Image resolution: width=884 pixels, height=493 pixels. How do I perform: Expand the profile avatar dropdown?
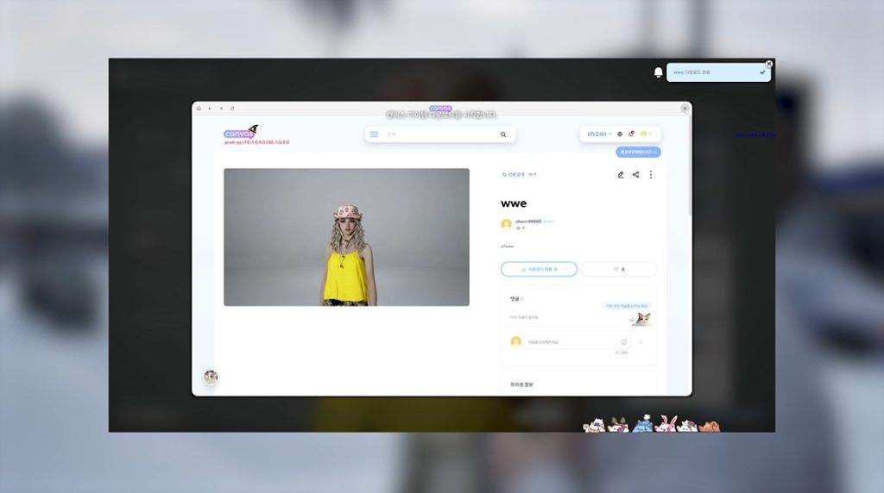click(647, 134)
